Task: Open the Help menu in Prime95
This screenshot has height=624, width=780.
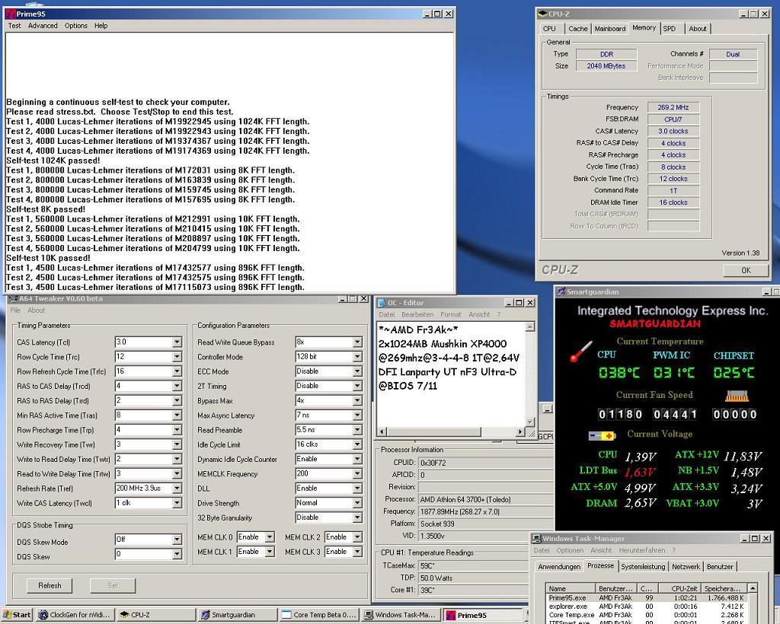Action: (101, 26)
